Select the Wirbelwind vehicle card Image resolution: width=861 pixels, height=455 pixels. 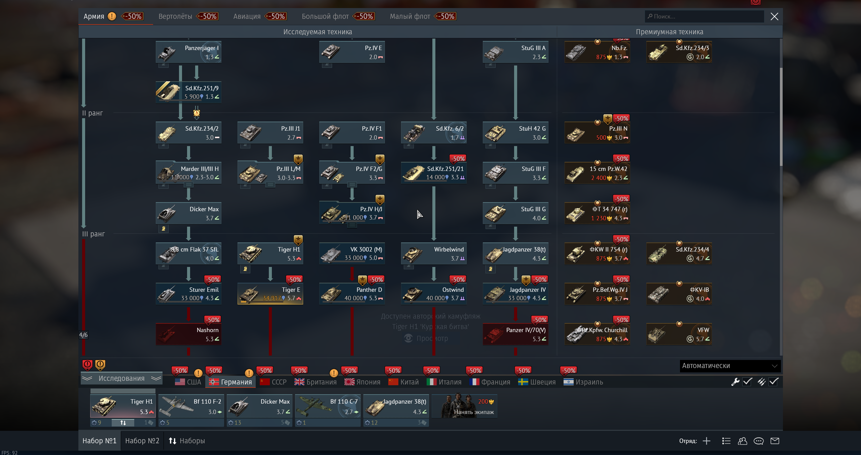pyautogui.click(x=434, y=253)
